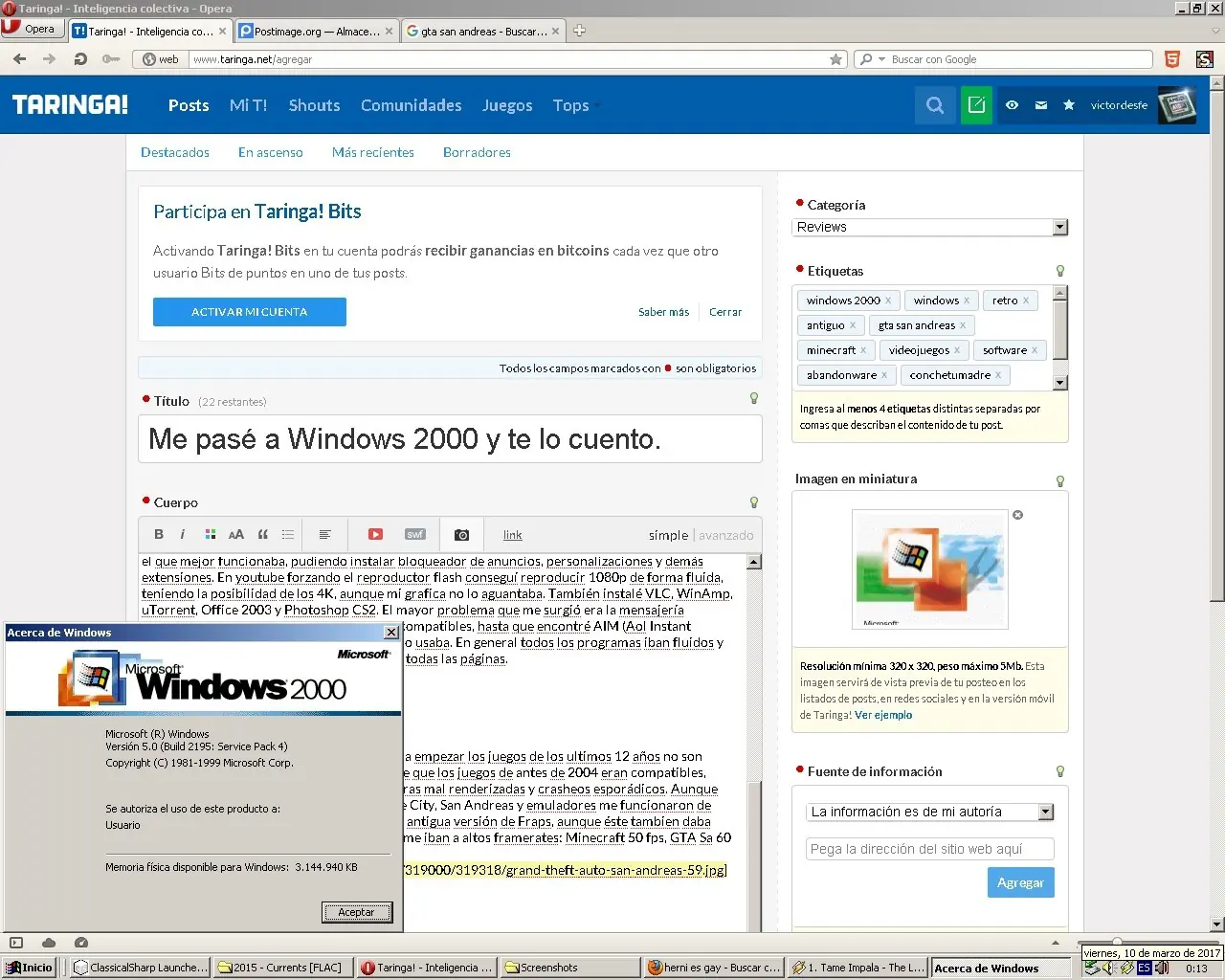Image resolution: width=1225 pixels, height=980 pixels.
Task: Reload the page with the refresh icon
Action: click(x=80, y=59)
